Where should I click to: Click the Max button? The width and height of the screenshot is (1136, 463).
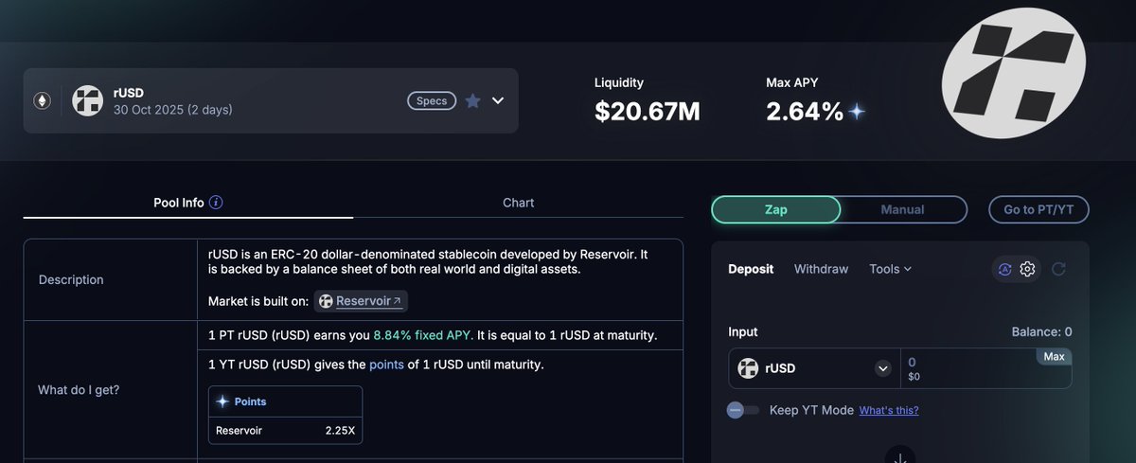[x=1055, y=356]
